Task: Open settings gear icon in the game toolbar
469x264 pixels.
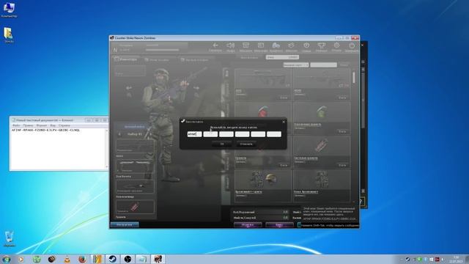Action: coord(337,45)
